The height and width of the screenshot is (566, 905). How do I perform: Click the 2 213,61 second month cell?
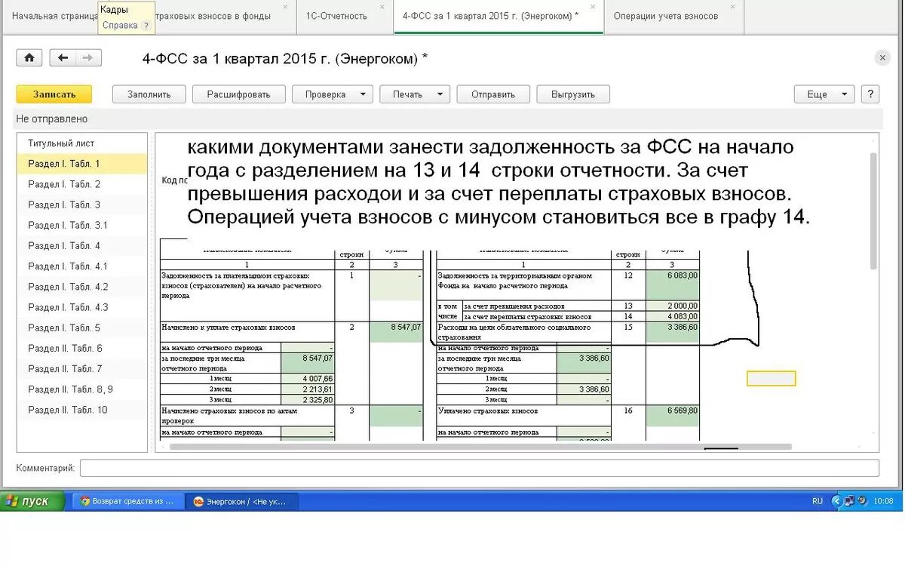coord(308,389)
